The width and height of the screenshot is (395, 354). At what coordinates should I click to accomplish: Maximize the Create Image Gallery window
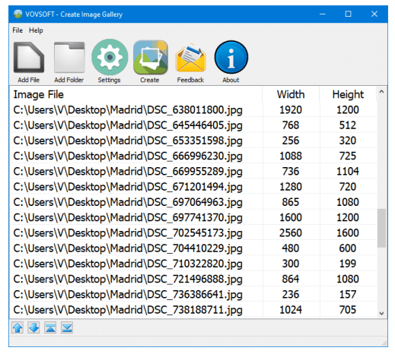tap(349, 14)
